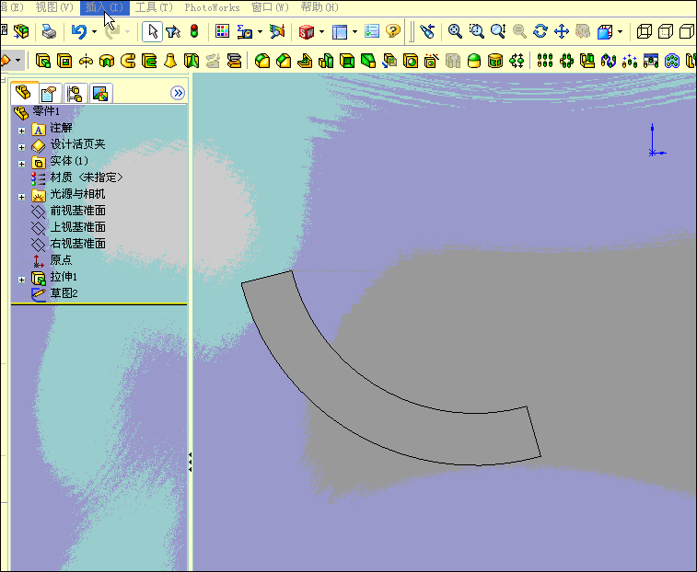
Task: Undo the last action
Action: click(79, 31)
